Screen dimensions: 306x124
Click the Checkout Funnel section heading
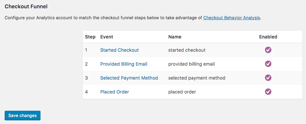26,7
